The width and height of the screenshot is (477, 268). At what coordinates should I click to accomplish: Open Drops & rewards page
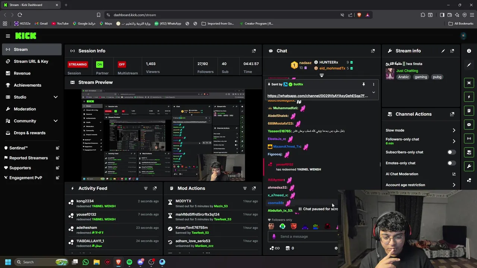tap(32, 133)
